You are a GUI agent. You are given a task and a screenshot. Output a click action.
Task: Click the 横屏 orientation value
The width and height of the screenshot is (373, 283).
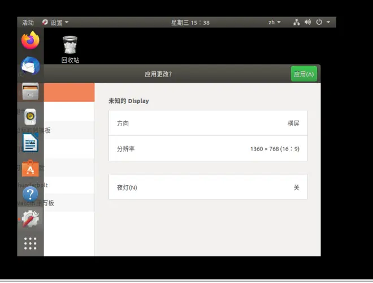pyautogui.click(x=293, y=123)
